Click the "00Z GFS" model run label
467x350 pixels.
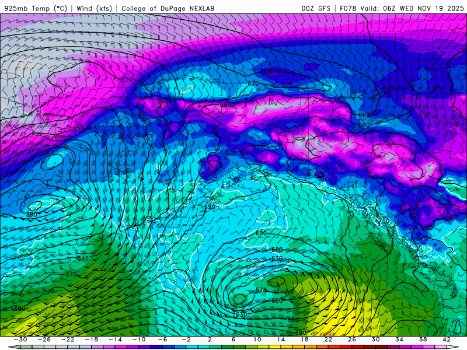pyautogui.click(x=316, y=8)
